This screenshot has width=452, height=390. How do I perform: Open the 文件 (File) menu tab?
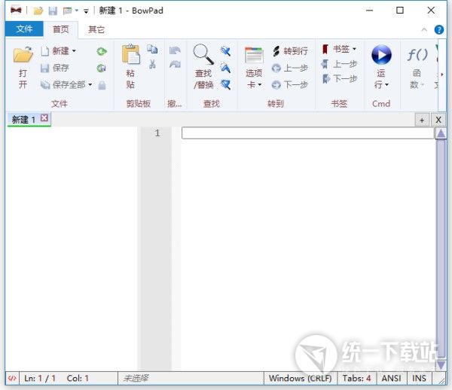[x=24, y=29]
